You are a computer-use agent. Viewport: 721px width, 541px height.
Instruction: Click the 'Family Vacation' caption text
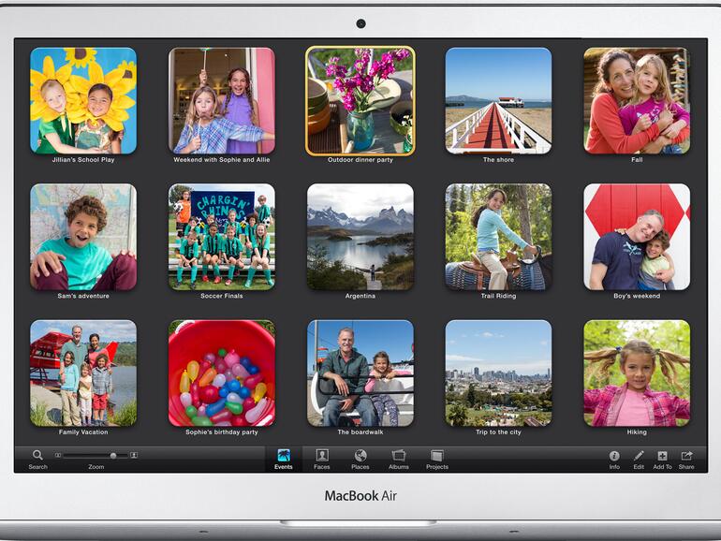click(83, 432)
